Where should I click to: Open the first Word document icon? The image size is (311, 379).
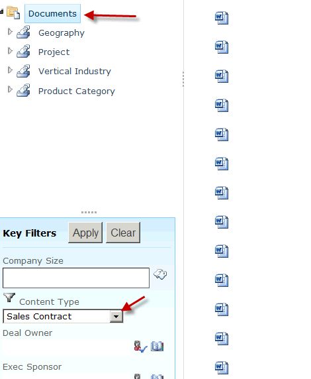click(x=222, y=18)
